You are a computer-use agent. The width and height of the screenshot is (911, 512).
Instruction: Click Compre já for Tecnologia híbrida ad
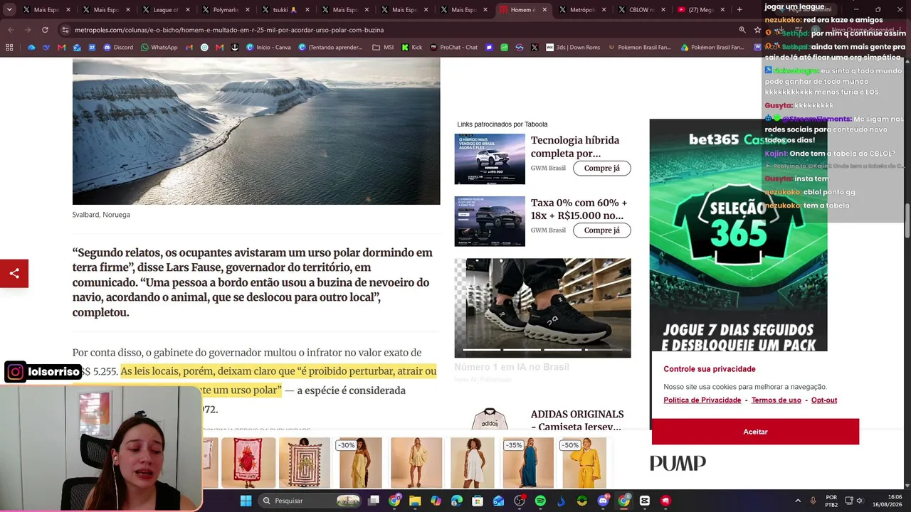point(602,169)
